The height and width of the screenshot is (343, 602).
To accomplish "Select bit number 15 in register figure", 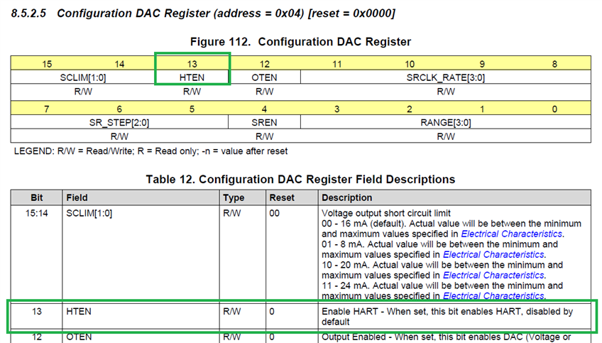I will (x=47, y=64).
